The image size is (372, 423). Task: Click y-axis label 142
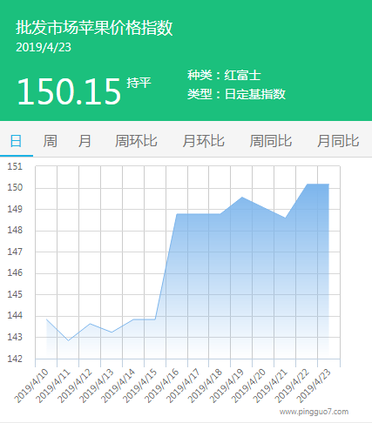tap(15, 359)
